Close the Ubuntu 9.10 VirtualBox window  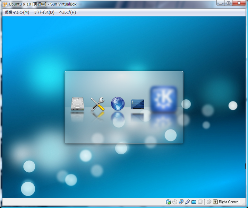(239, 3)
